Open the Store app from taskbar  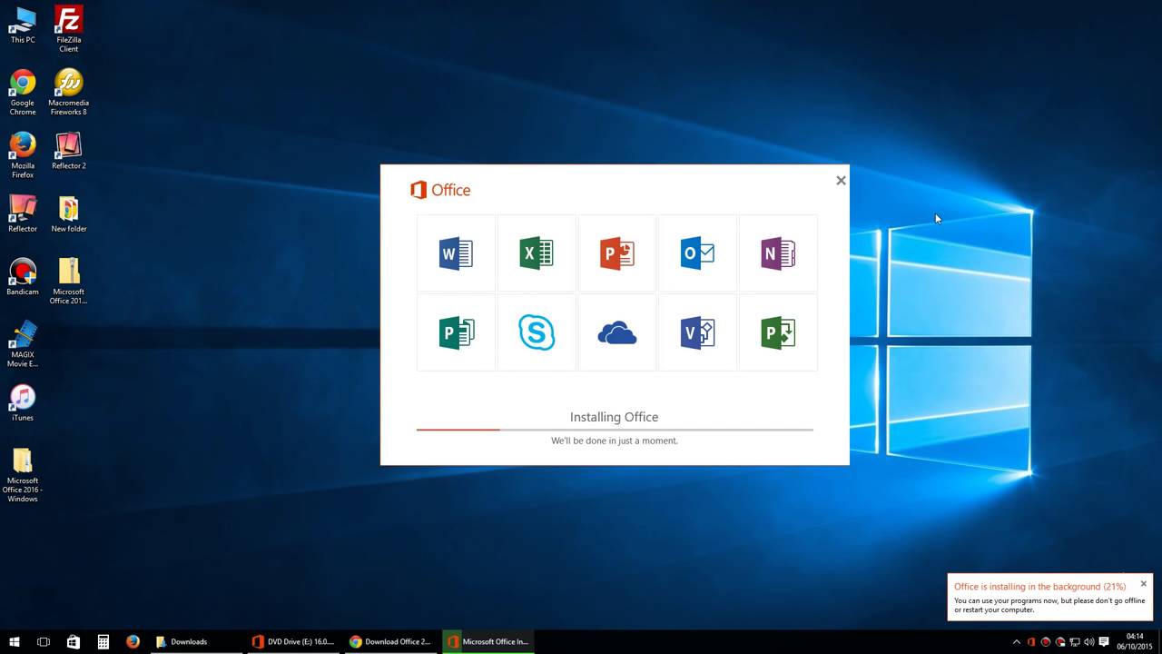point(74,642)
